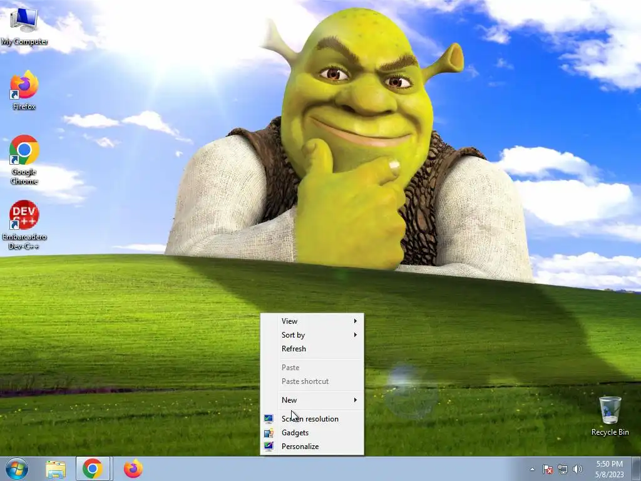Expand the New submenu
Screen dimensions: 641x481
coord(312,400)
